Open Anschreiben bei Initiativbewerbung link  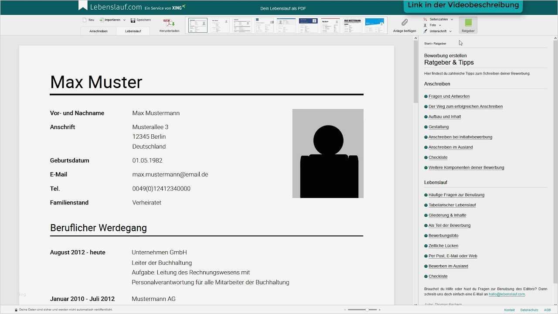tap(460, 137)
